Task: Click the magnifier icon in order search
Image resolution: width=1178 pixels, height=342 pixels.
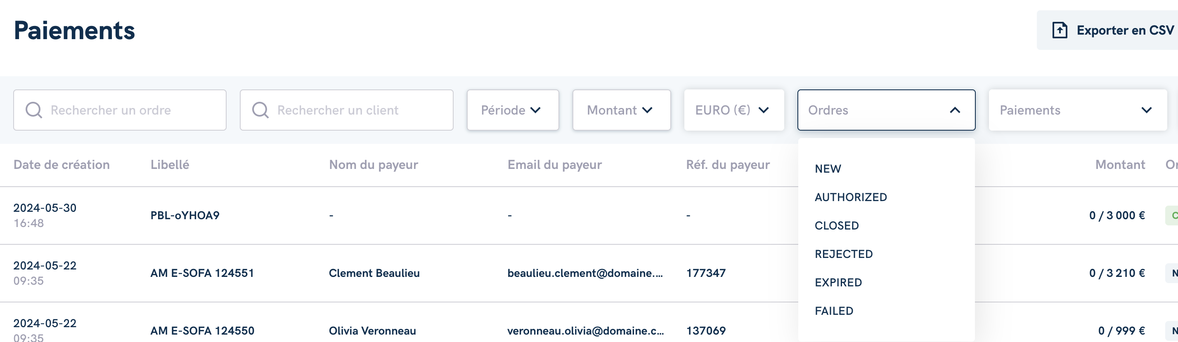Action: [34, 110]
